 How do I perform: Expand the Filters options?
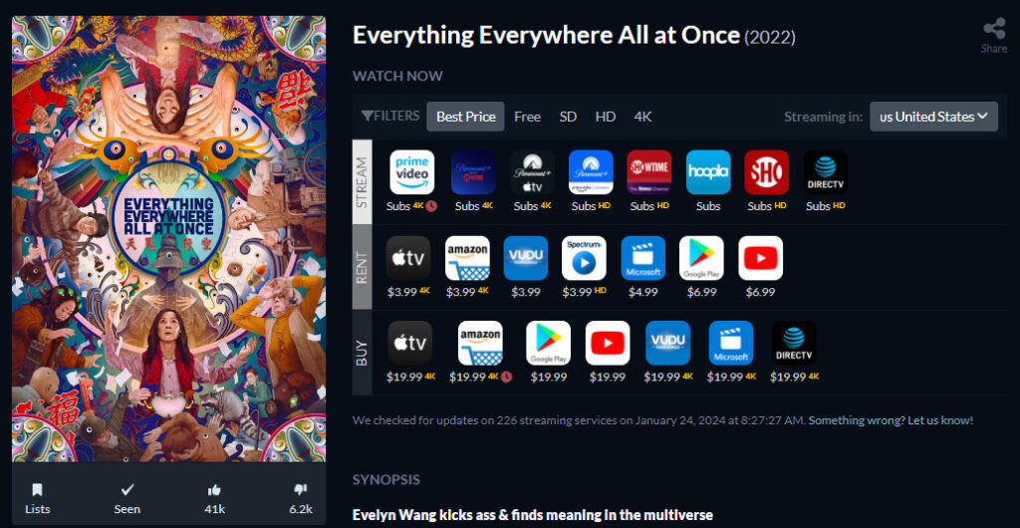390,117
